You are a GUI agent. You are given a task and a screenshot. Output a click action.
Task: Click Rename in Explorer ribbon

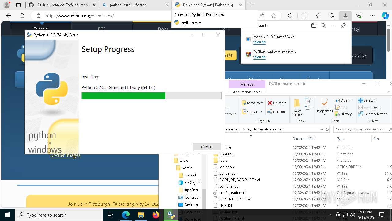(277, 112)
